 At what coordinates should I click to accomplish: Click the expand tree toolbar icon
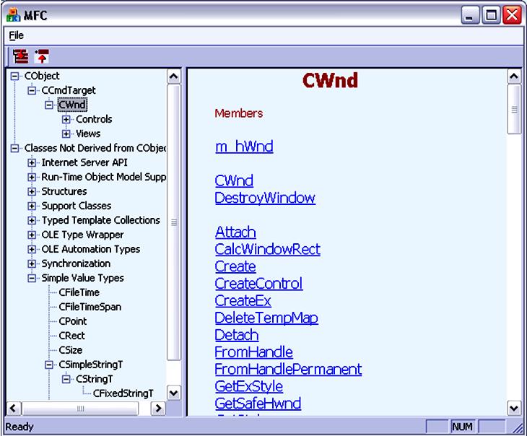(21, 56)
